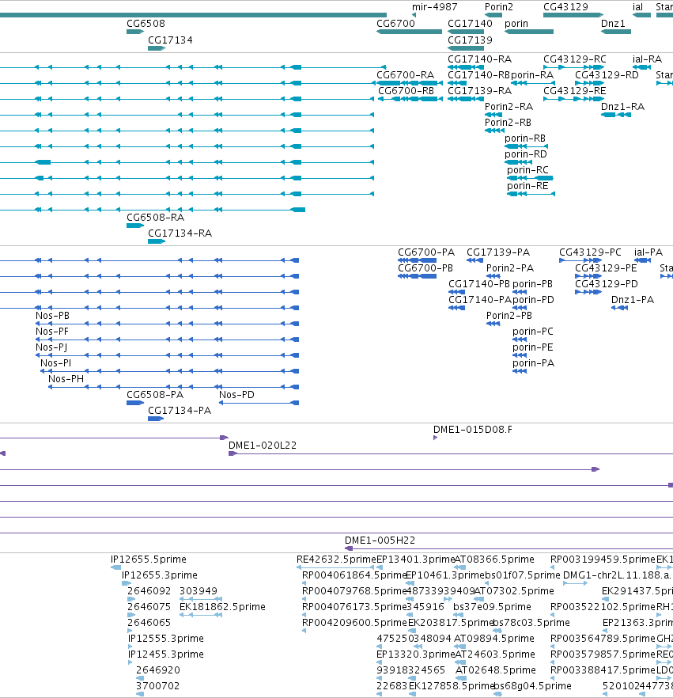Select the Porin2-PB protein label
Image resolution: width=673 pixels, height=698 pixels.
tap(509, 316)
